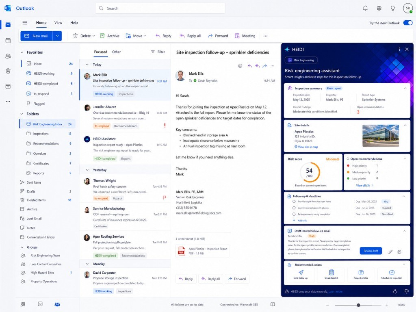Click the Add task link
This screenshot has width=416, height=312.
pyautogui.click(x=299, y=221)
